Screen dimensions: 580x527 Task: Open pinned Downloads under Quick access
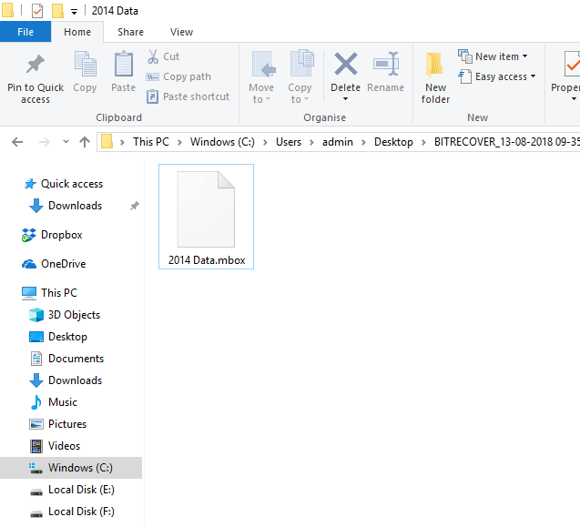75,206
